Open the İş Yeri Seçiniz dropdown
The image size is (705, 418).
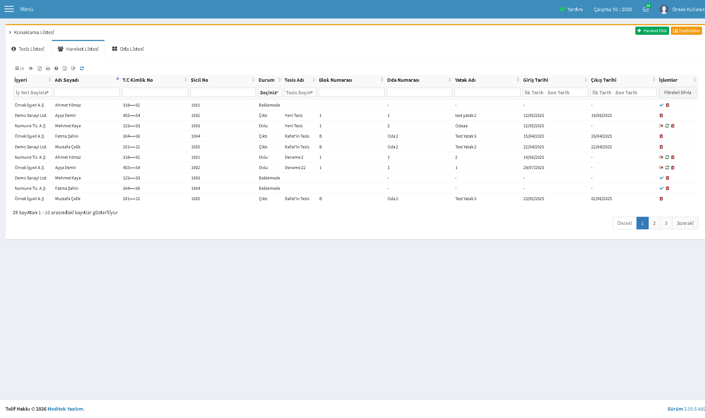point(33,92)
